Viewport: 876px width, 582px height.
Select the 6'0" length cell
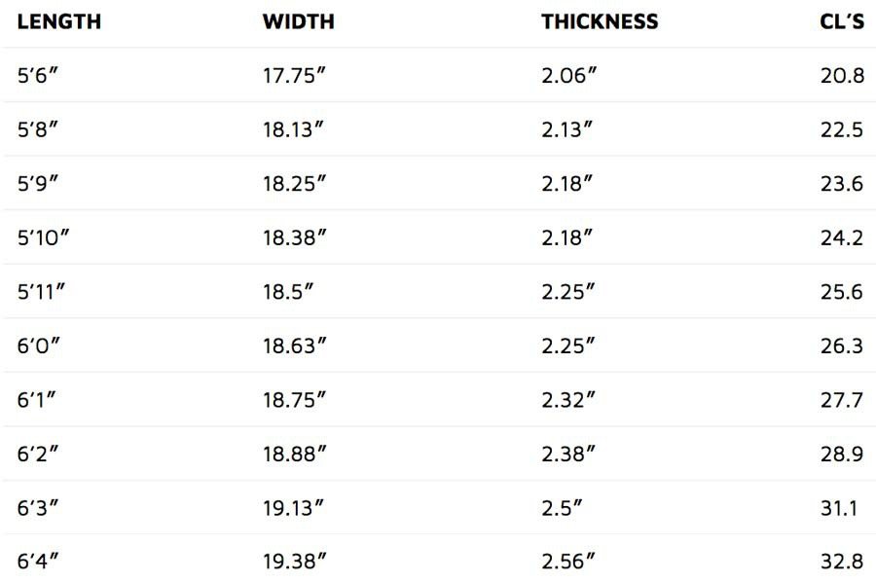click(38, 346)
